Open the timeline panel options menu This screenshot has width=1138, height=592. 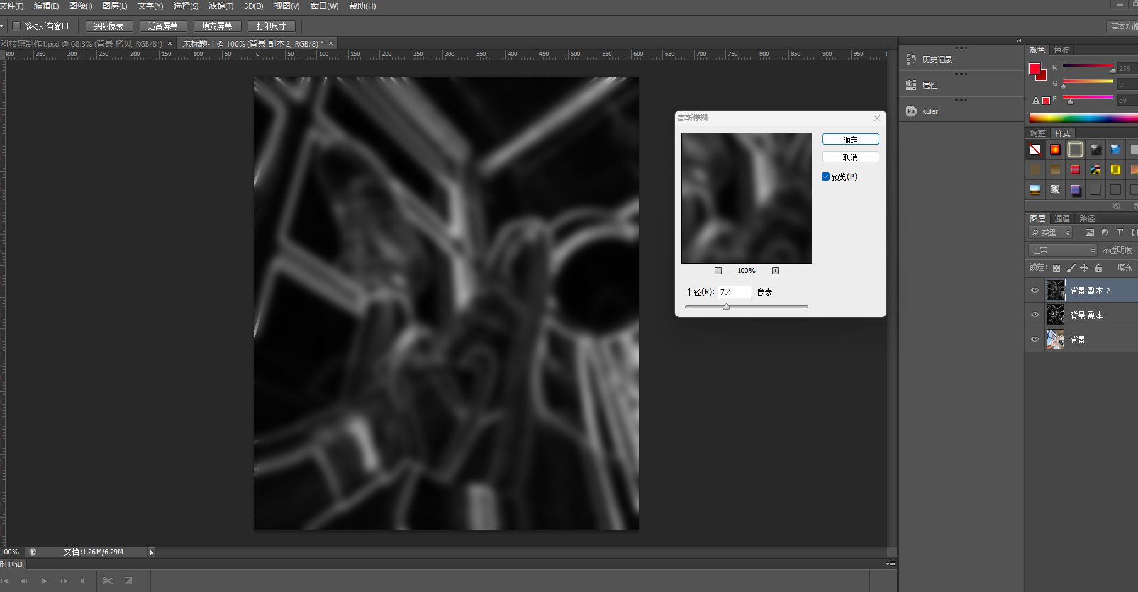click(890, 564)
